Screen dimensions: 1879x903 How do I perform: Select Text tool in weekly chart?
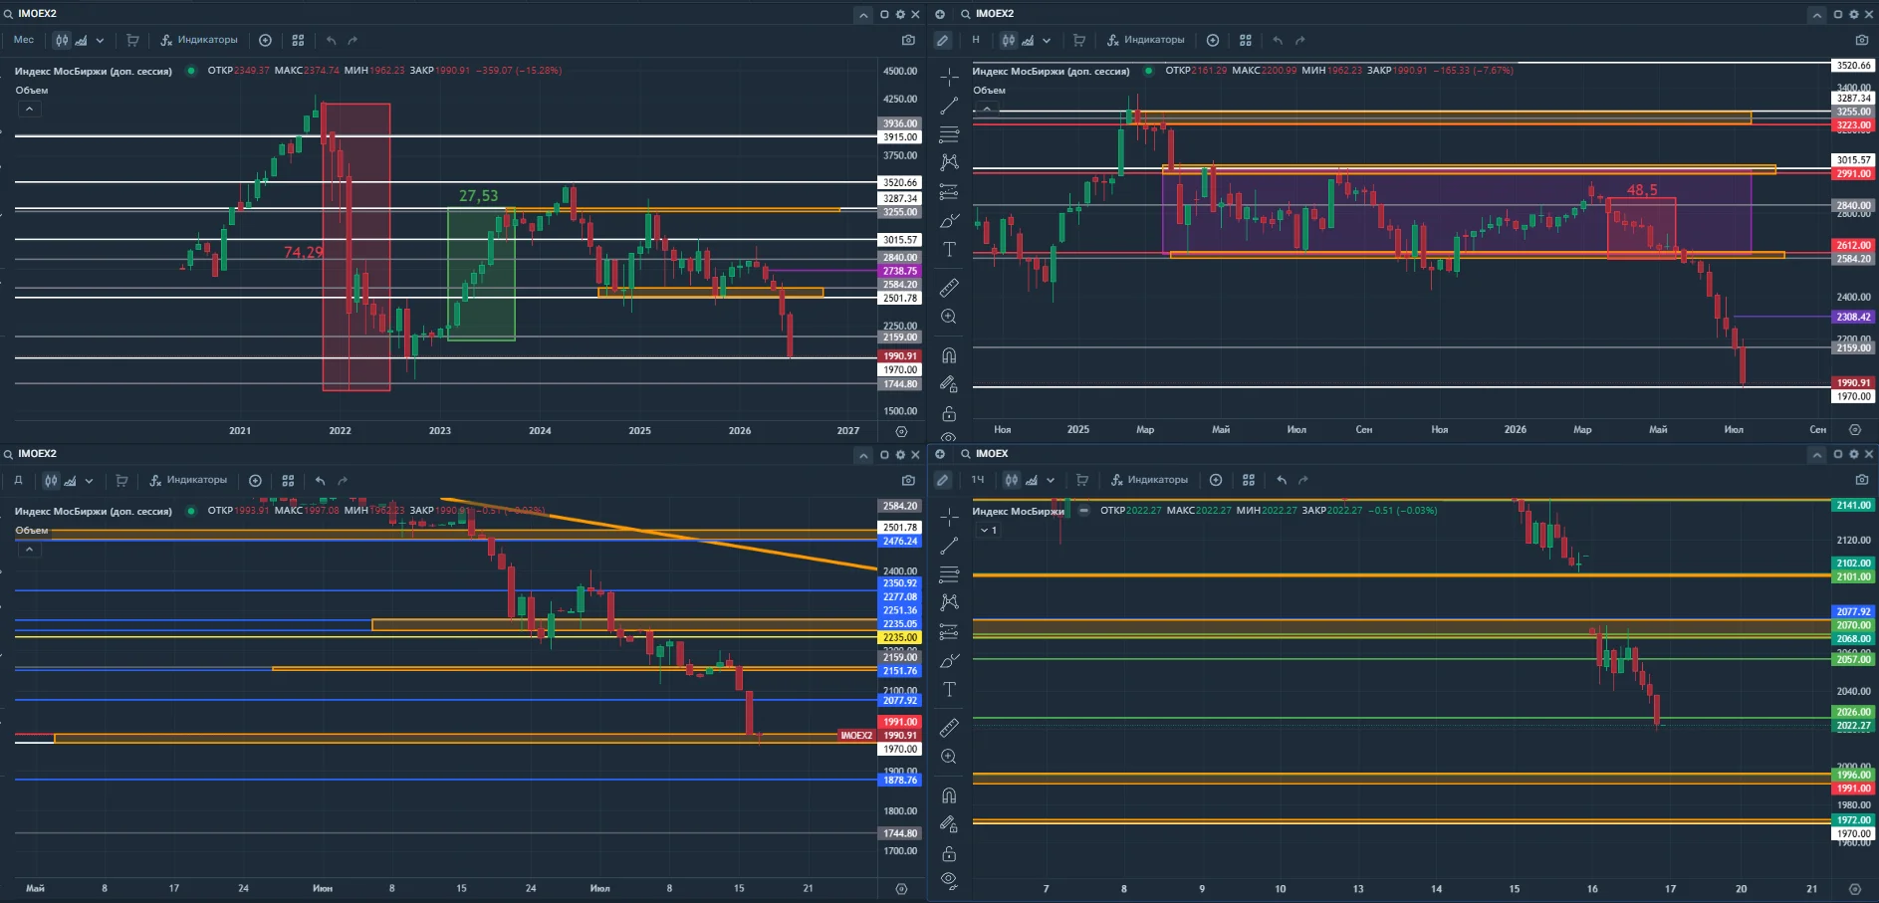point(949,249)
